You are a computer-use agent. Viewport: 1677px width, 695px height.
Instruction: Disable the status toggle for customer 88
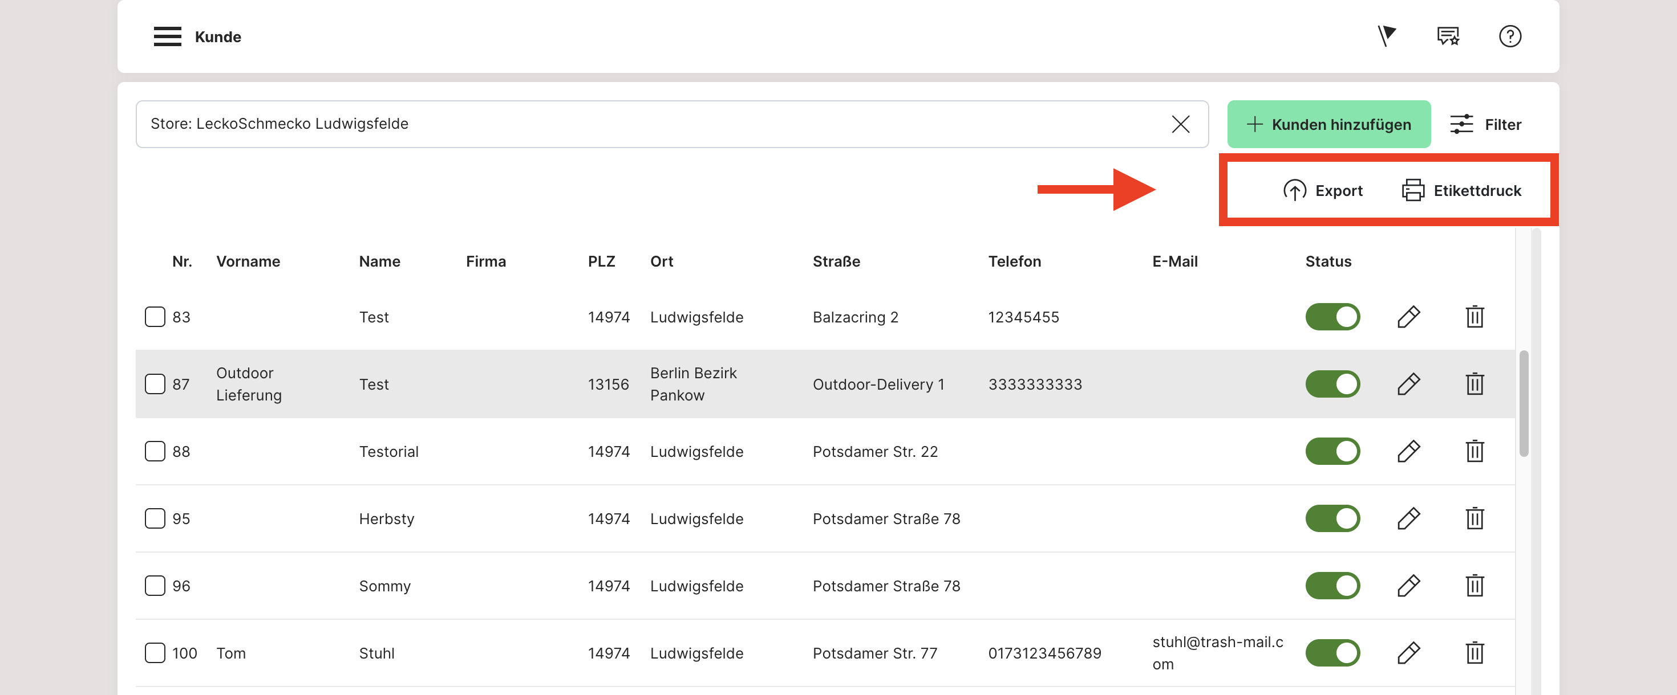(1332, 451)
